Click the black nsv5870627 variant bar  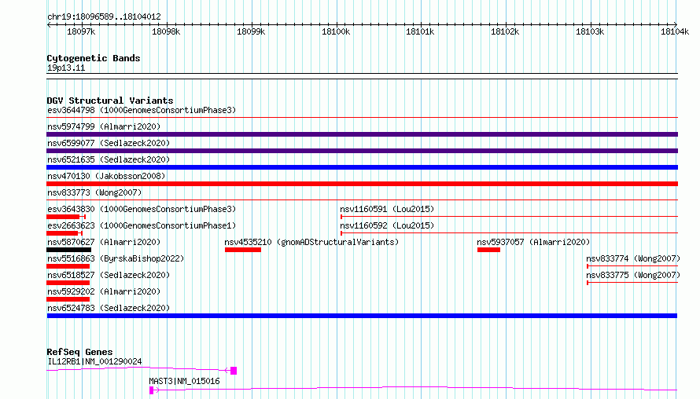point(68,250)
